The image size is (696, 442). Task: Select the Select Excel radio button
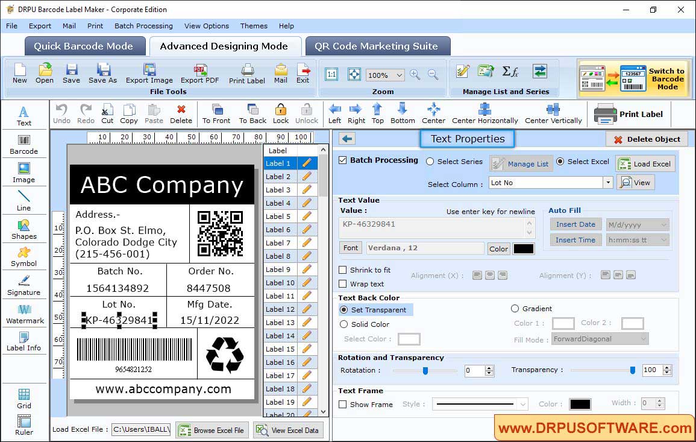coord(560,162)
